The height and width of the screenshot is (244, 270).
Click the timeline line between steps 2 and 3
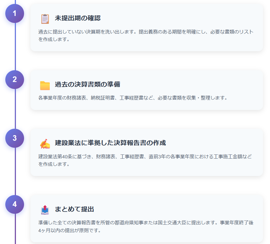(15, 109)
